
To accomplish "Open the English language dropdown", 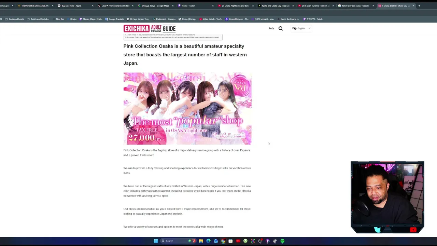I will tap(301, 28).
